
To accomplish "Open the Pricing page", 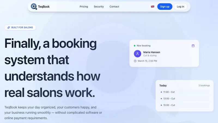I will tap(84, 7).
